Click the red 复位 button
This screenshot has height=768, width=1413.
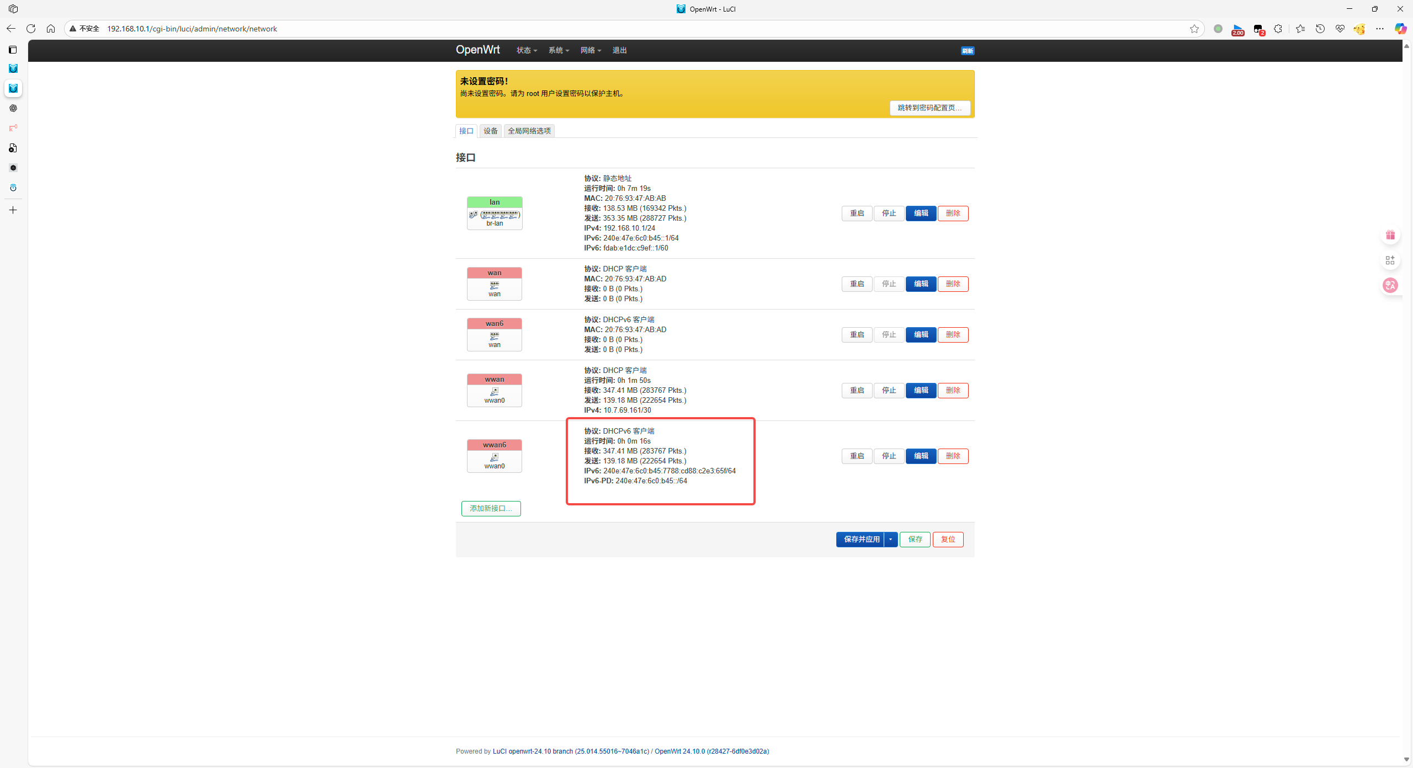pyautogui.click(x=948, y=540)
